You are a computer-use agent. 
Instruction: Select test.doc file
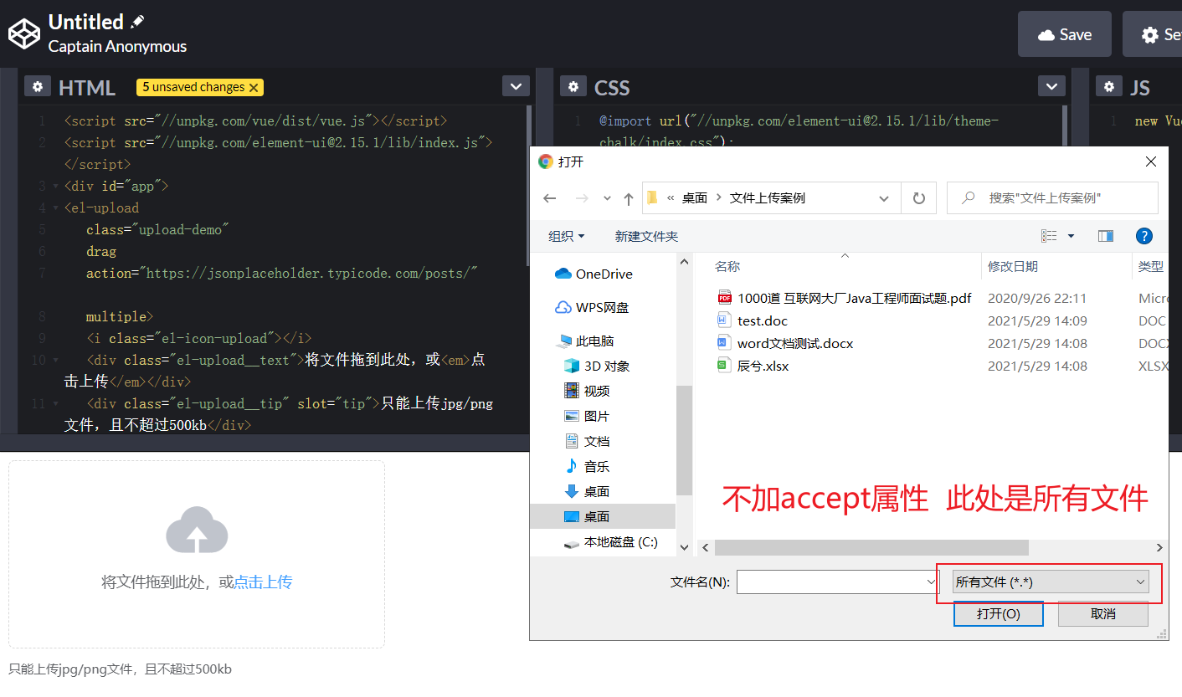(x=763, y=320)
